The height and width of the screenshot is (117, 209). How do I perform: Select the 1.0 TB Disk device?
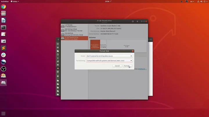pos(74,26)
